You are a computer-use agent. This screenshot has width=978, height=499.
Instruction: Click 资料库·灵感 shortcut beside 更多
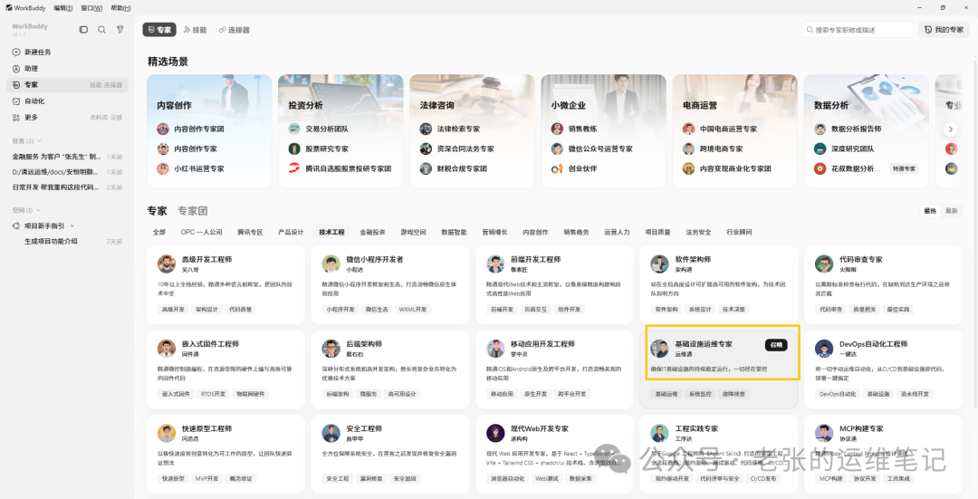(x=105, y=117)
